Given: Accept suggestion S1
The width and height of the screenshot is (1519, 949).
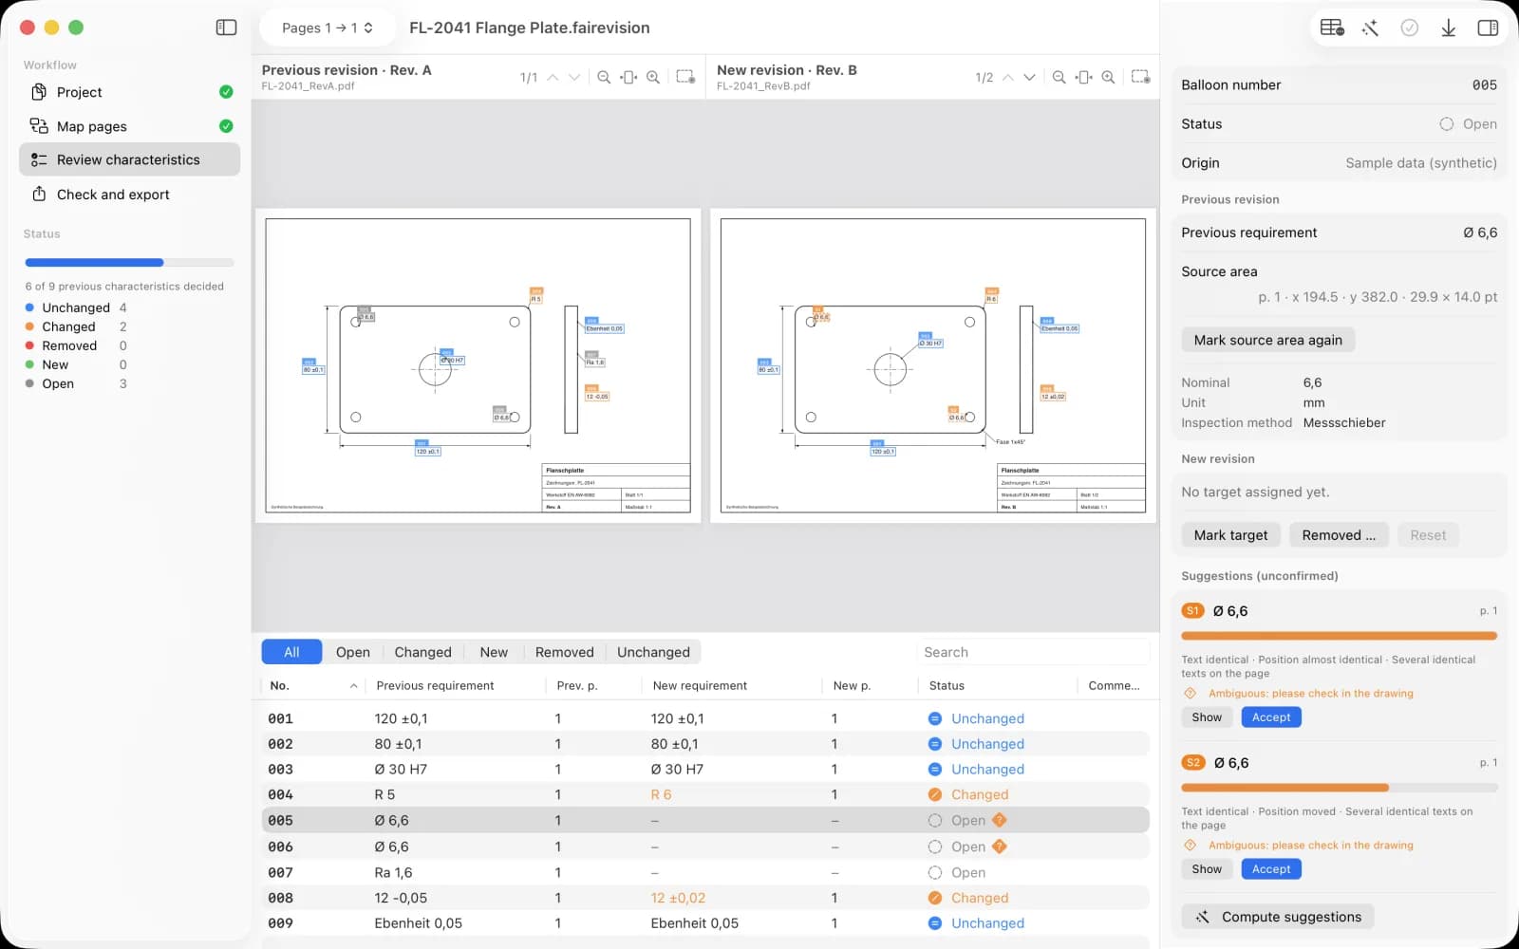Looking at the screenshot, I should 1270,717.
